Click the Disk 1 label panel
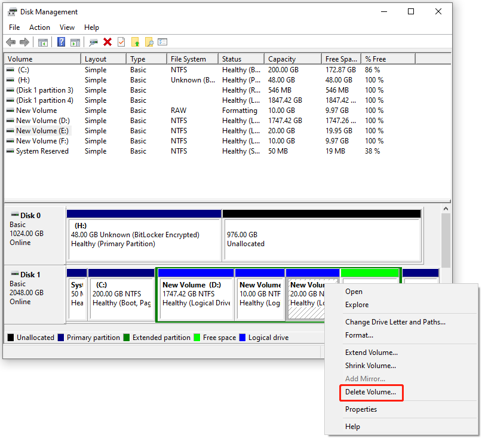Image resolution: width=482 pixels, height=438 pixels. pyautogui.click(x=35, y=295)
